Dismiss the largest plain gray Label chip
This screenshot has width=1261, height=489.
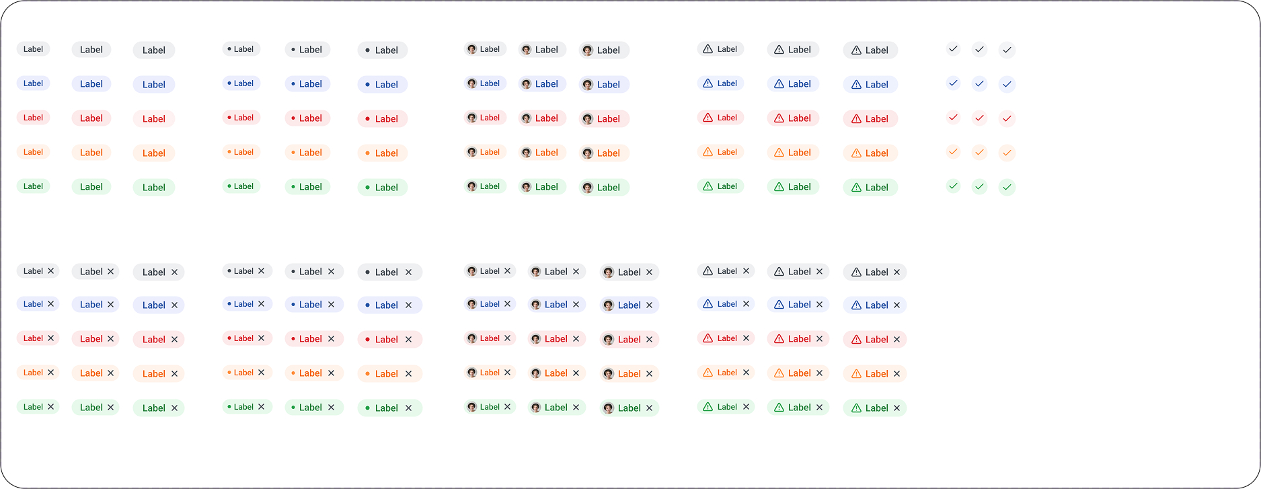click(x=174, y=272)
